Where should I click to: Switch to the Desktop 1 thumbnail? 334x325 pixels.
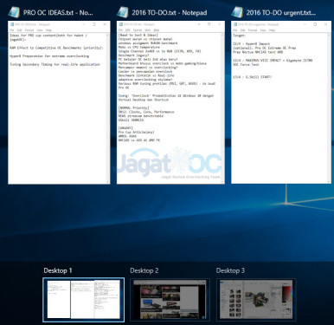[x=84, y=300]
